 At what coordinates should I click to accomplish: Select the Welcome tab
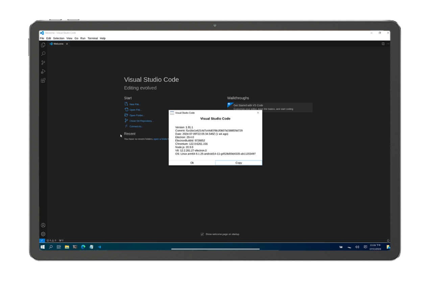[58, 44]
